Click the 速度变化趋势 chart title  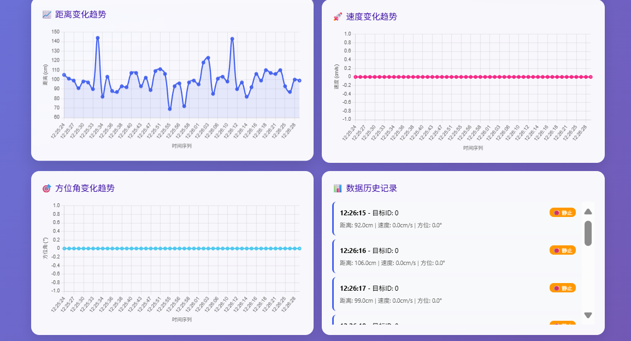coord(371,17)
